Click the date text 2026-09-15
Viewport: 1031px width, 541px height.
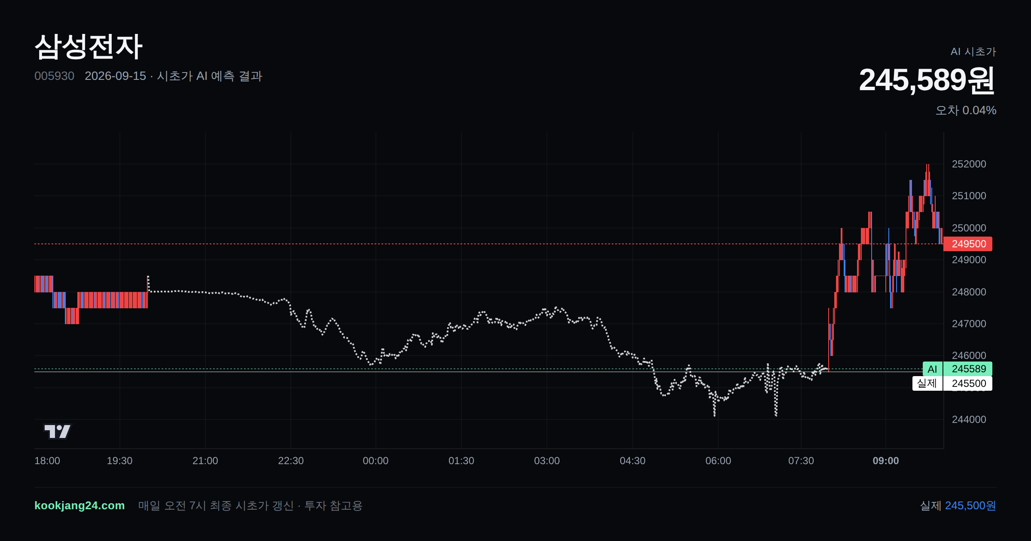(x=116, y=76)
